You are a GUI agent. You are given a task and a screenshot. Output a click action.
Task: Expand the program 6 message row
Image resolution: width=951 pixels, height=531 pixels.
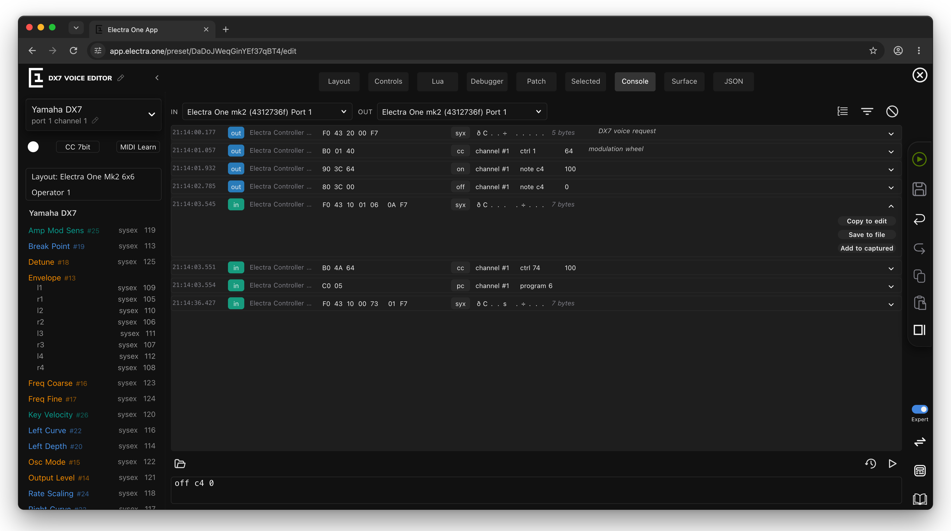tap(891, 286)
